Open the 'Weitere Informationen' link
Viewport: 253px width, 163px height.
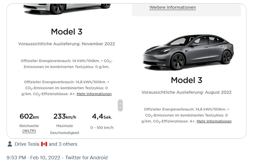(172, 7)
